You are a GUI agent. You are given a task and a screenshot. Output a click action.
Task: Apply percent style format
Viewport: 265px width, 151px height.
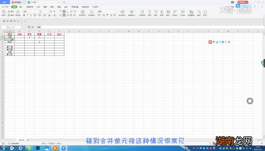pyautogui.click(x=104, y=15)
